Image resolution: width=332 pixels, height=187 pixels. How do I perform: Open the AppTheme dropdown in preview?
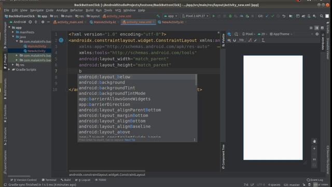click(x=281, y=34)
